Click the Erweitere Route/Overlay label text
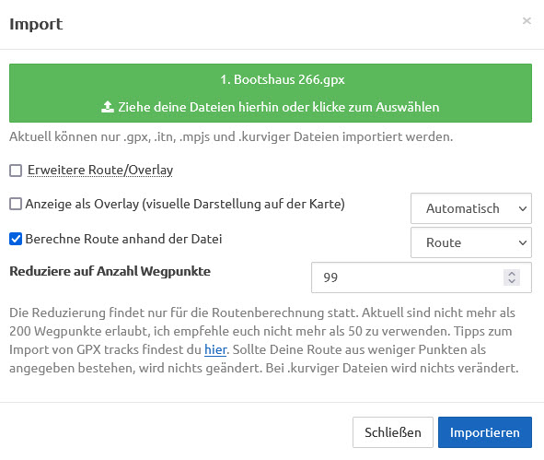544x460 pixels. [x=100, y=170]
